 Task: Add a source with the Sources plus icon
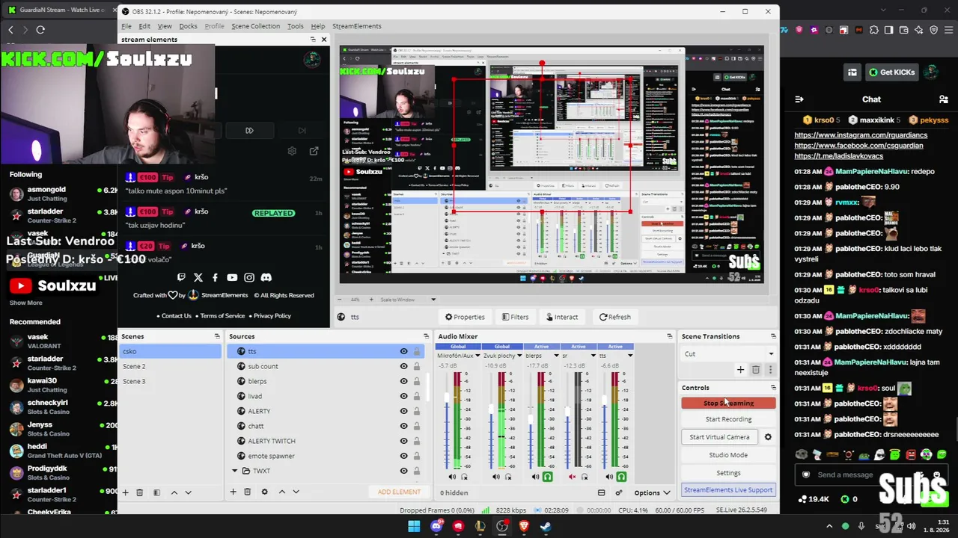click(233, 492)
